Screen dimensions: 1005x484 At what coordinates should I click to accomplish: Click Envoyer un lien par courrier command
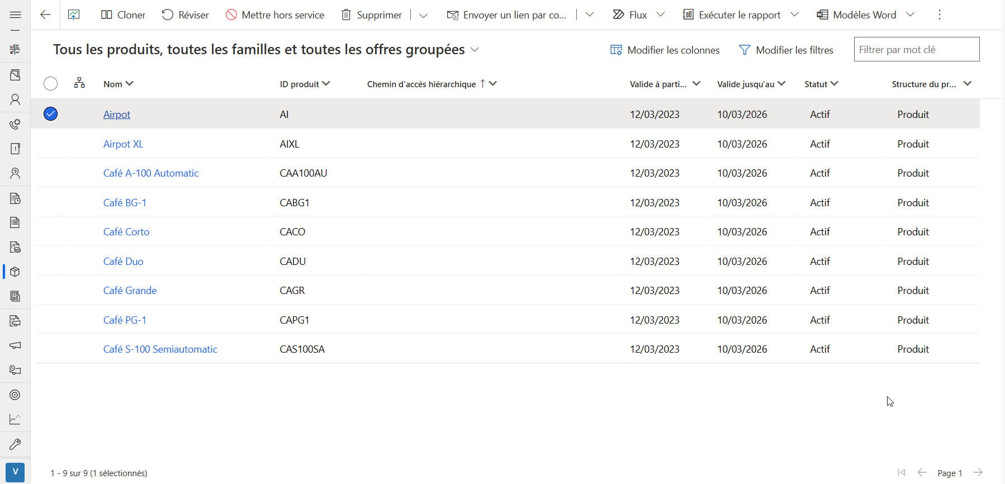coord(507,15)
